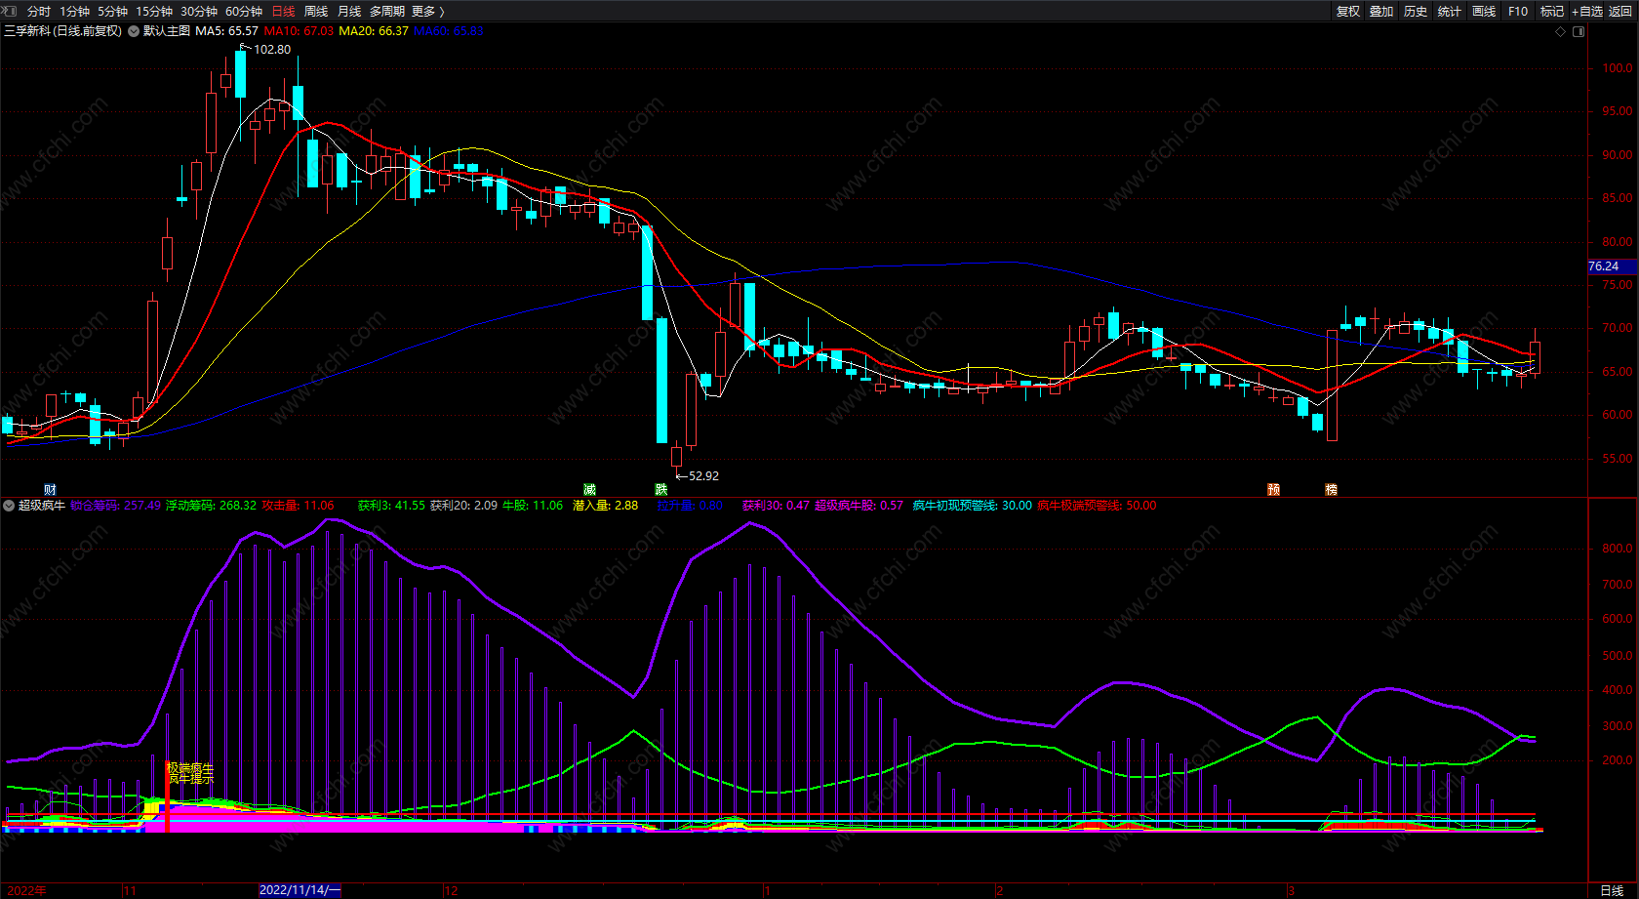Click the MA10: 67.03 readout
This screenshot has height=899, width=1639.
click(x=299, y=31)
